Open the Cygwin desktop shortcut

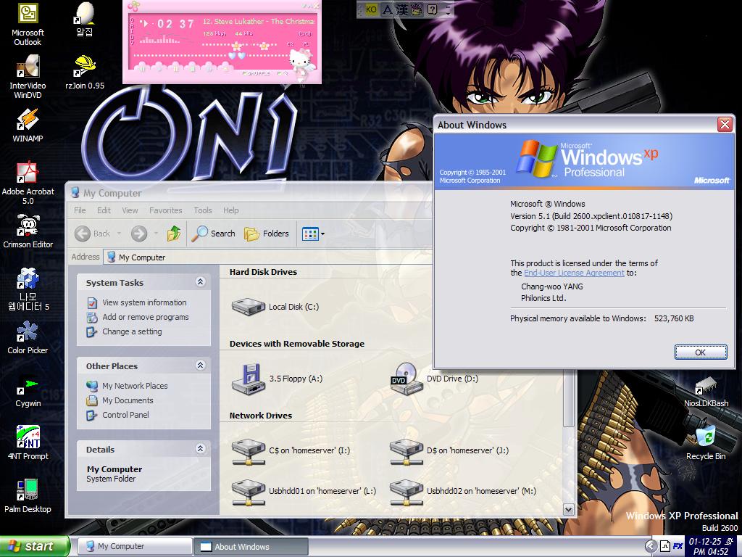point(28,385)
